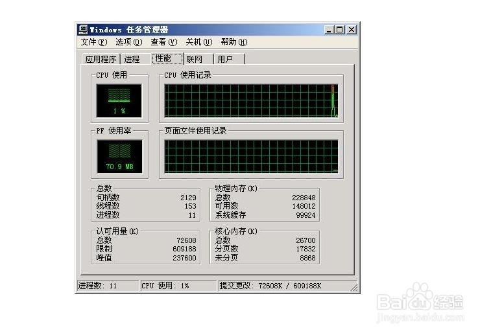This screenshot has height=335, width=491.
Task: Click the 限制 value 609188
Action: coord(184,249)
